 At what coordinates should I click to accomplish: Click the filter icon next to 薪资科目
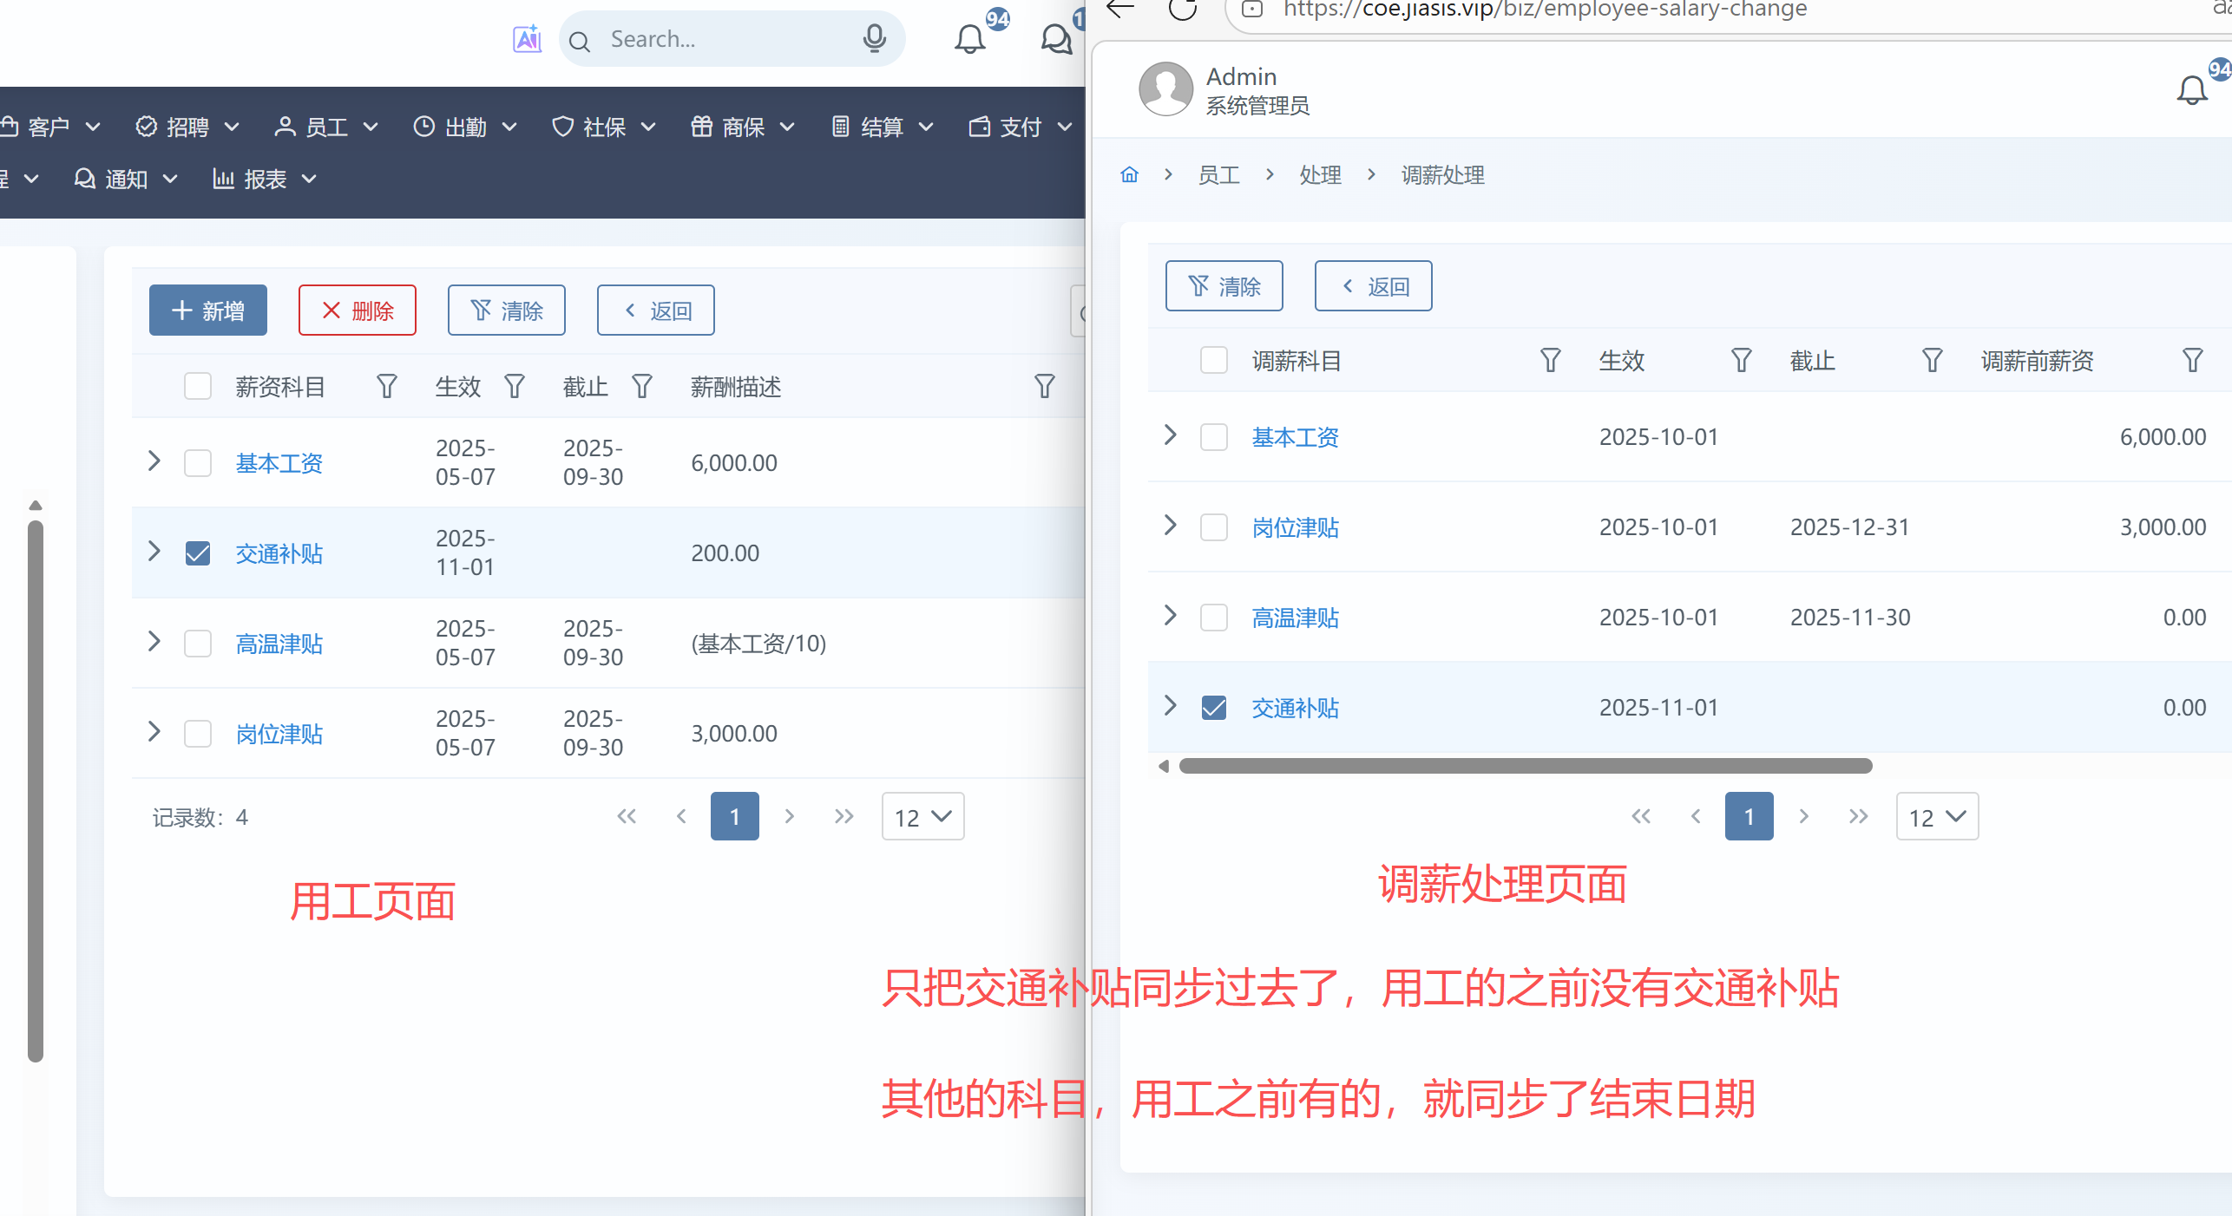click(x=387, y=386)
